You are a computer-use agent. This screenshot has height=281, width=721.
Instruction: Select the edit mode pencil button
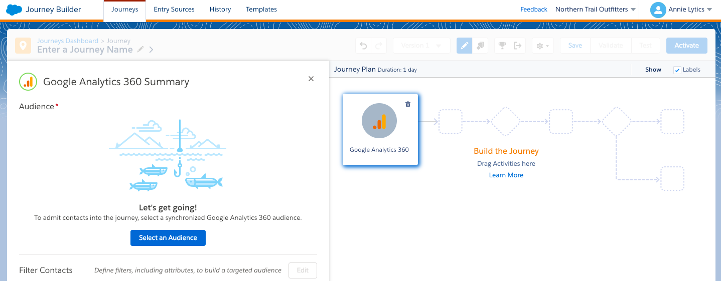465,46
